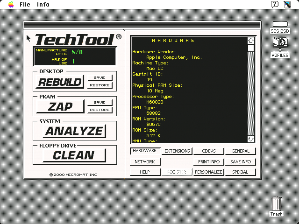This screenshot has height=224, width=299.
Task: Click the 'M68020' processor value
Action: click(155, 102)
